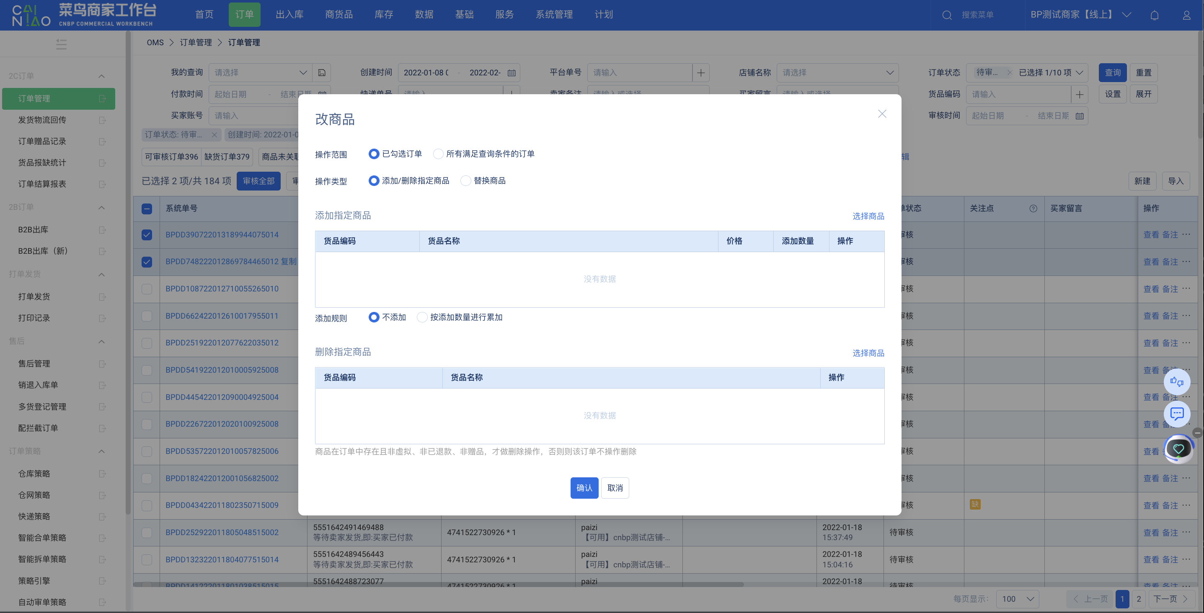Toggle the select-all header checkbox
Viewport: 1204px width, 613px height.
pyautogui.click(x=147, y=209)
